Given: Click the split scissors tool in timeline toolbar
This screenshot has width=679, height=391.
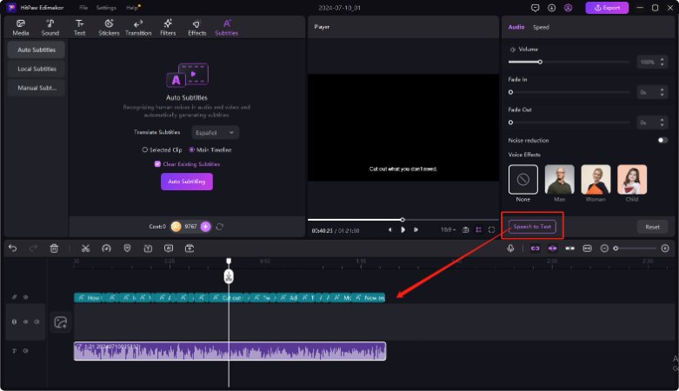Looking at the screenshot, I should (x=85, y=249).
